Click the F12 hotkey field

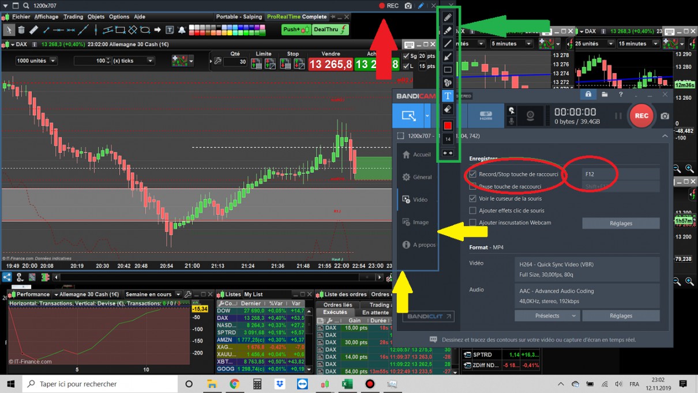(620, 174)
